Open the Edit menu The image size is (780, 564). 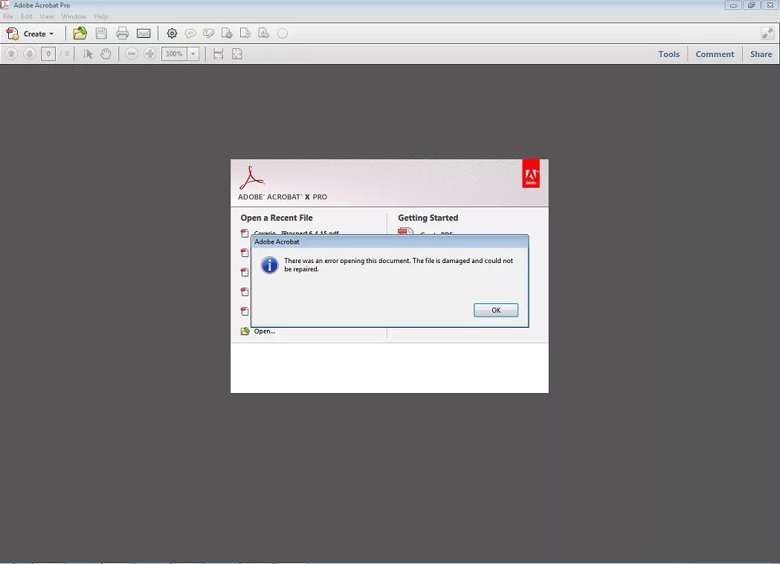click(26, 16)
